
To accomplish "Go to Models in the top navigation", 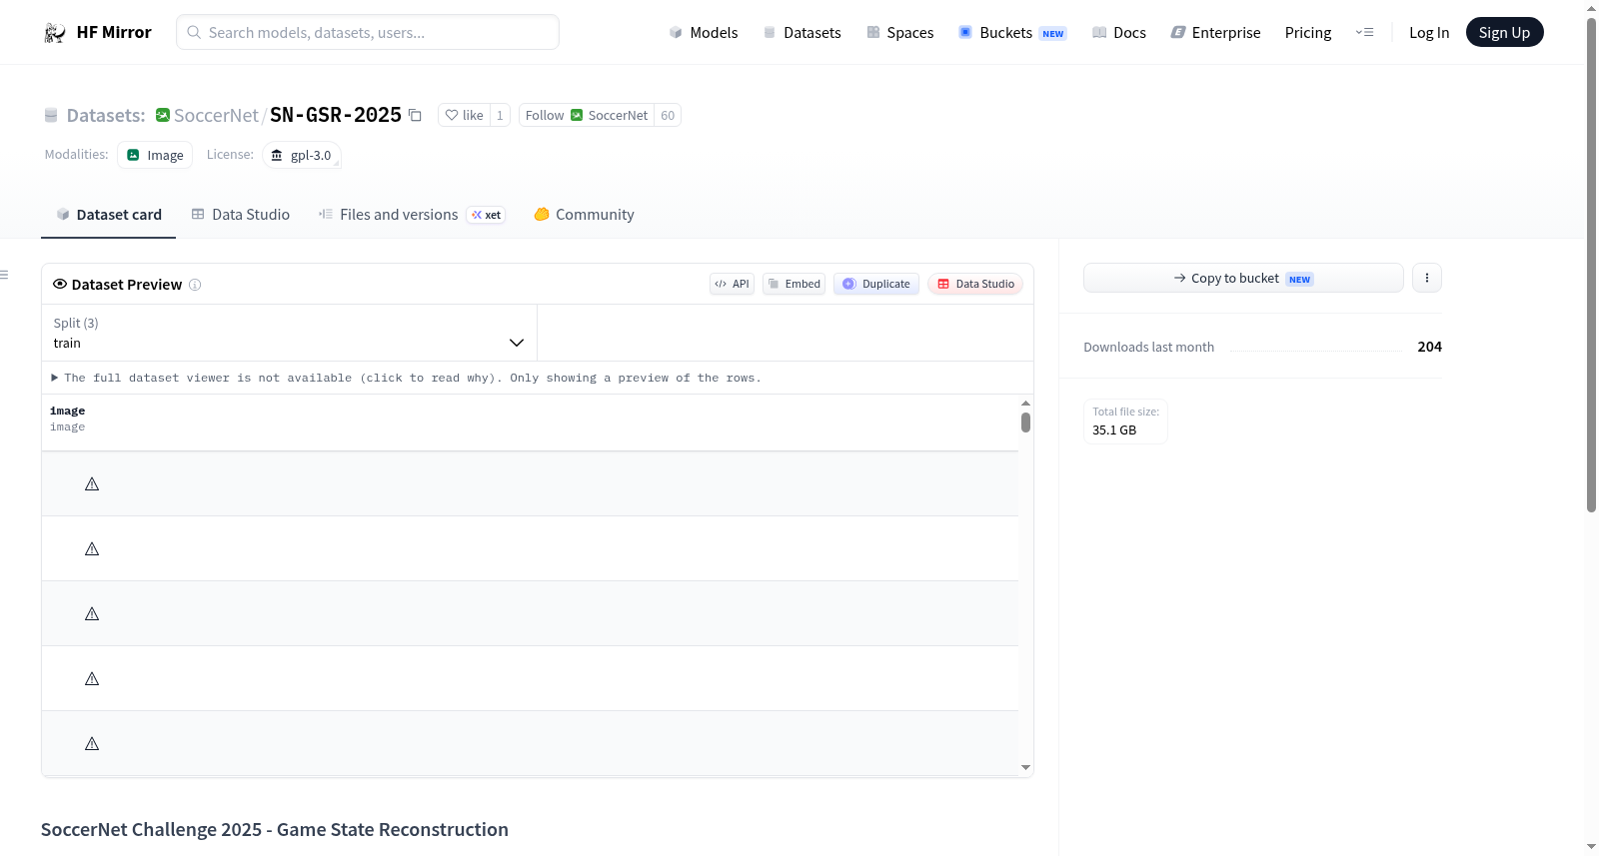I will (704, 33).
